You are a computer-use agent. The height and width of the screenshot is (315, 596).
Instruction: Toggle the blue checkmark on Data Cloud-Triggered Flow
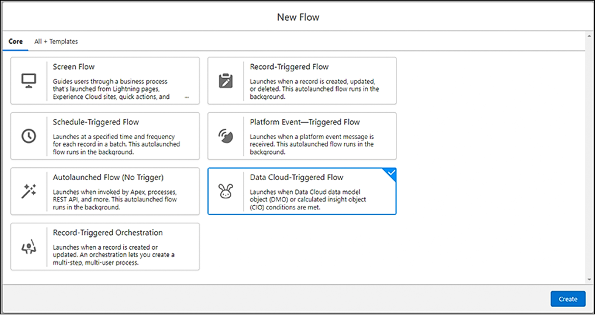pos(391,173)
